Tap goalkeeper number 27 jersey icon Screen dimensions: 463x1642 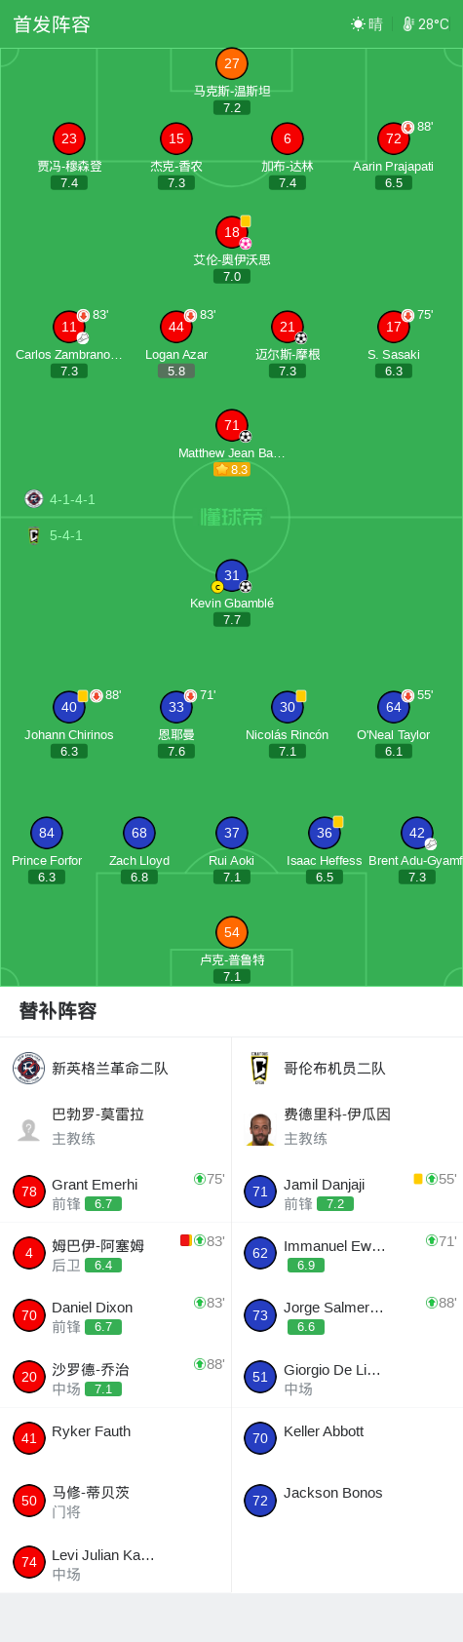(x=232, y=63)
